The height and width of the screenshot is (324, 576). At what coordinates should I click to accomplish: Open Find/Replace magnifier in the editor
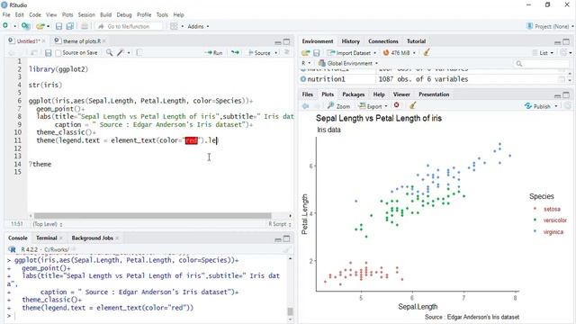[110, 53]
